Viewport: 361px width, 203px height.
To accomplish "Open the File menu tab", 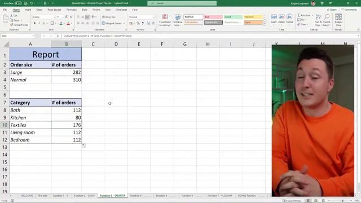I will point(5,10).
